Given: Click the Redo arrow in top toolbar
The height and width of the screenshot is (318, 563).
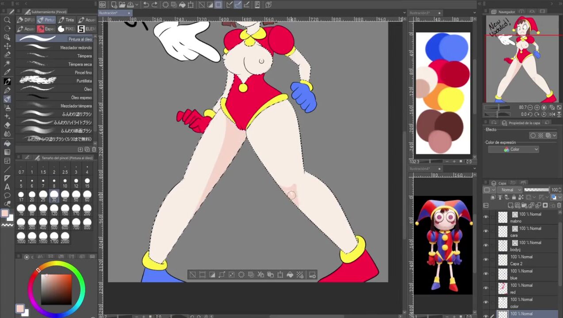Looking at the screenshot, I should [154, 5].
